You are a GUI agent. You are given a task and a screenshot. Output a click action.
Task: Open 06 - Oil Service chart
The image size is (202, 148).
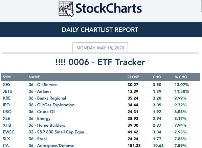point(43,85)
